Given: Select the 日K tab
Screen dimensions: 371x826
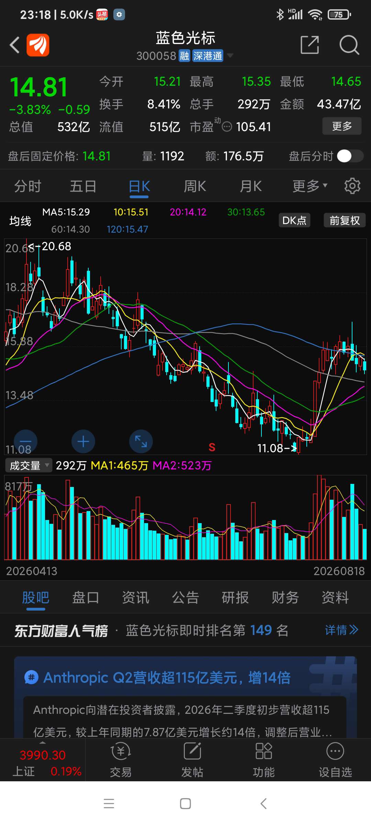Looking at the screenshot, I should [x=139, y=186].
